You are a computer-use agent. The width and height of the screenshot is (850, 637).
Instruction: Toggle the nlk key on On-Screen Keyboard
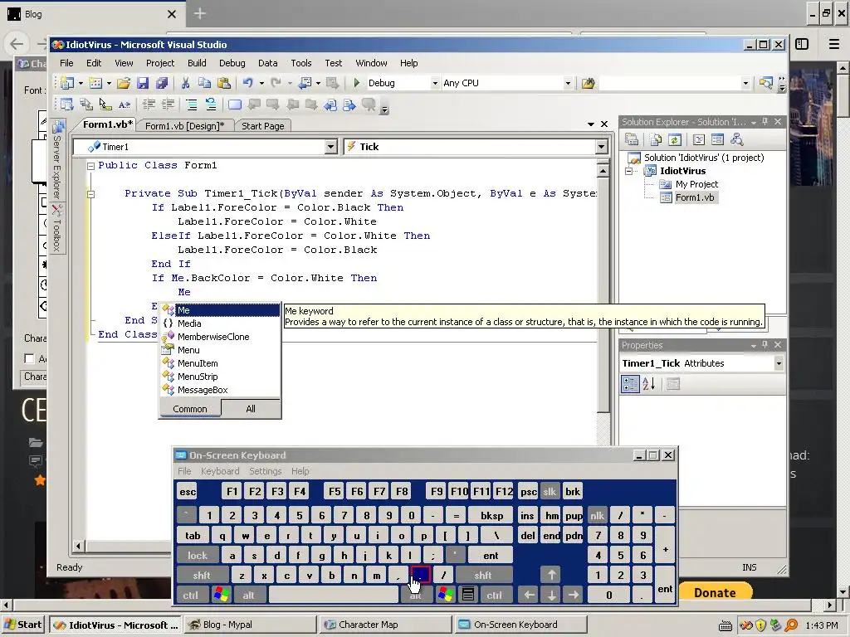coord(597,516)
